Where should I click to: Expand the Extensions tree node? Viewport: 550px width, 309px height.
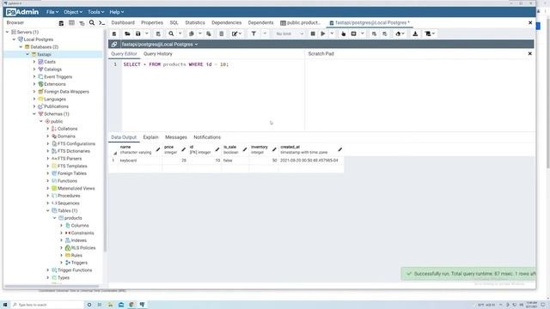(34, 84)
